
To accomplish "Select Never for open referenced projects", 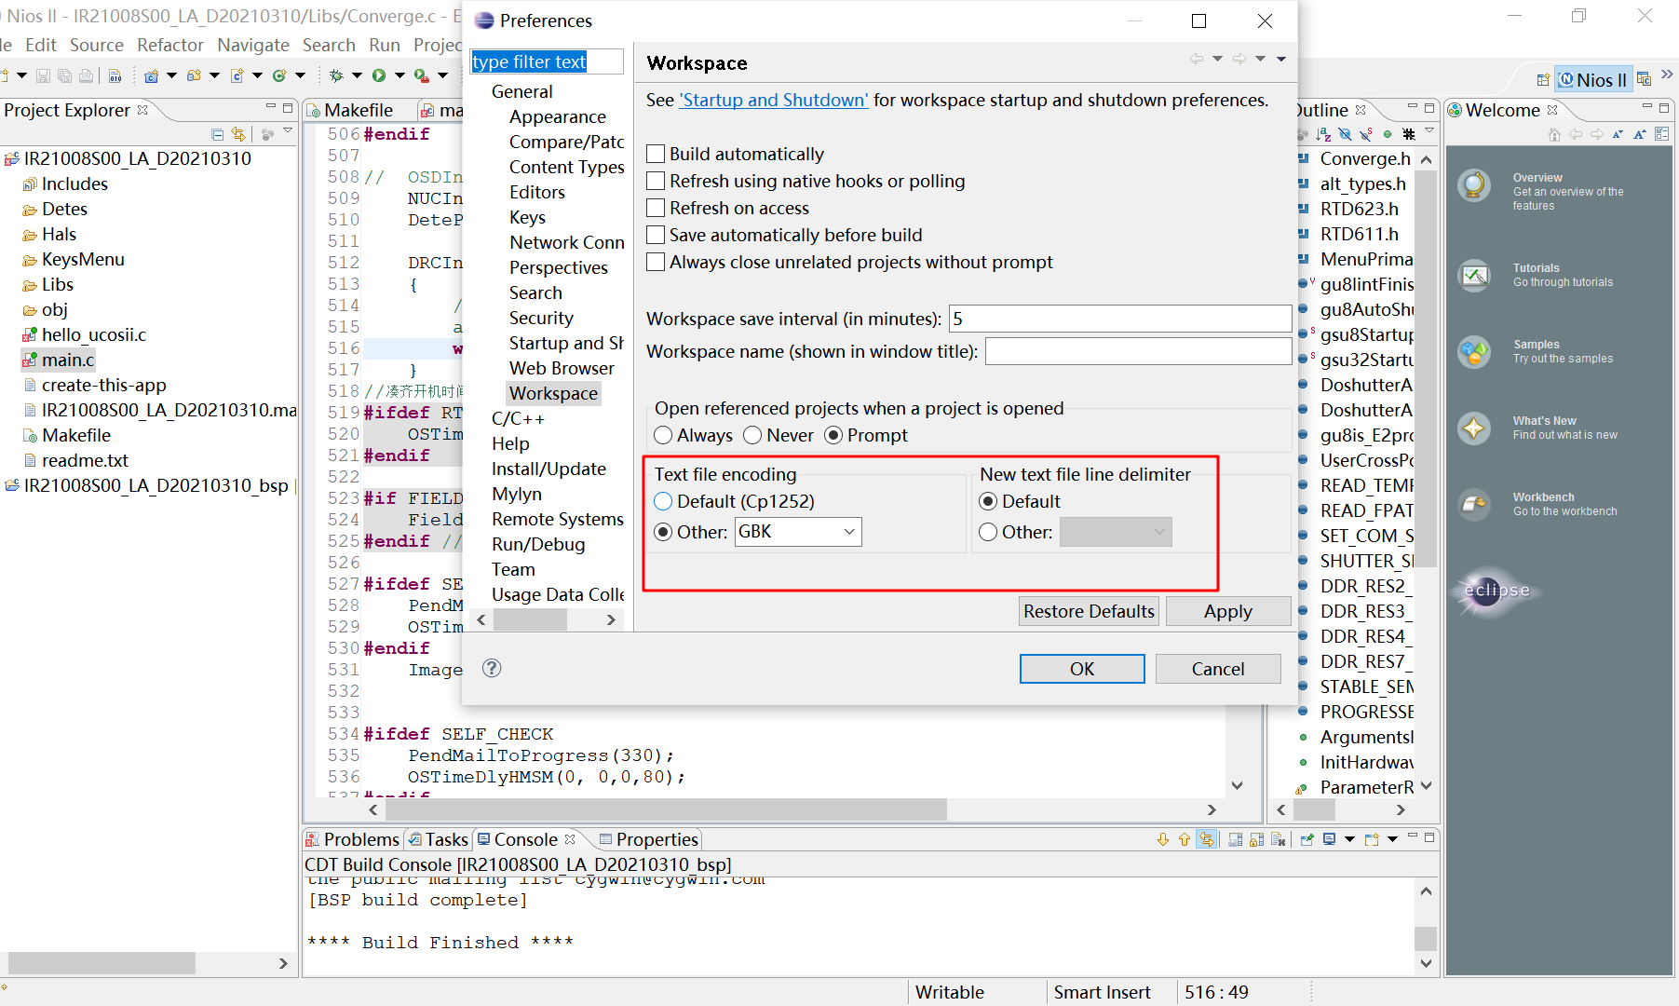I will coord(752,435).
